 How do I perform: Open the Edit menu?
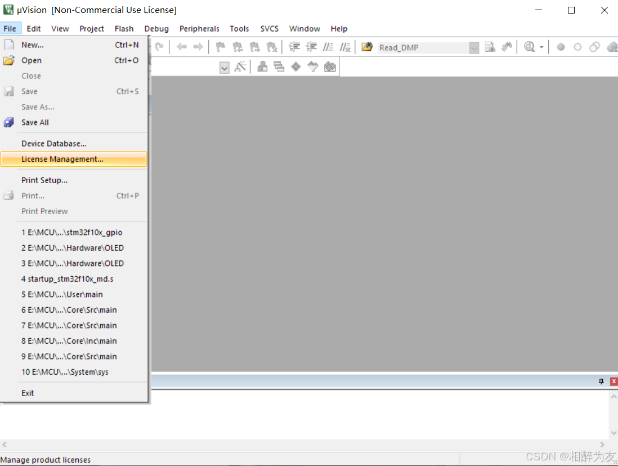point(34,29)
